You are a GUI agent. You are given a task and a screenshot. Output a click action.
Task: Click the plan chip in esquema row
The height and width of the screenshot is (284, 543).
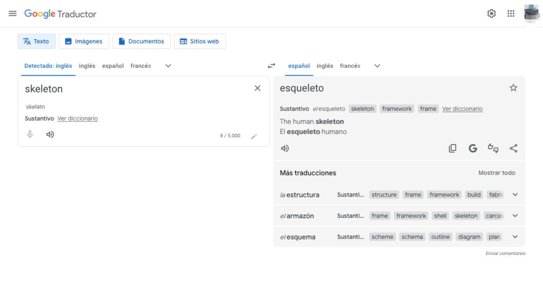click(494, 237)
